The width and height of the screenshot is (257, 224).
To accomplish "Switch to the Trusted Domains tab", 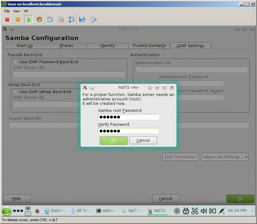I will [x=149, y=46].
